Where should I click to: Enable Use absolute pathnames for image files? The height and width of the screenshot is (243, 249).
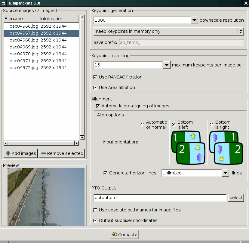(x=95, y=210)
